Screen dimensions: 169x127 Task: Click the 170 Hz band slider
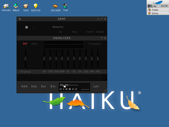point(50,59)
